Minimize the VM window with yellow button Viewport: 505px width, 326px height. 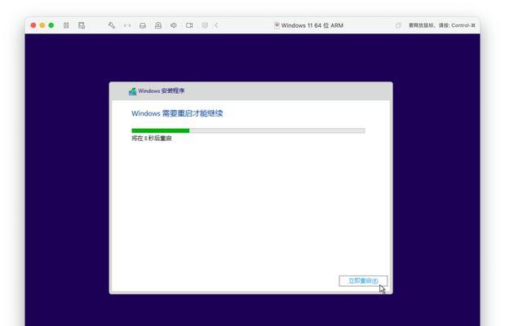point(42,25)
